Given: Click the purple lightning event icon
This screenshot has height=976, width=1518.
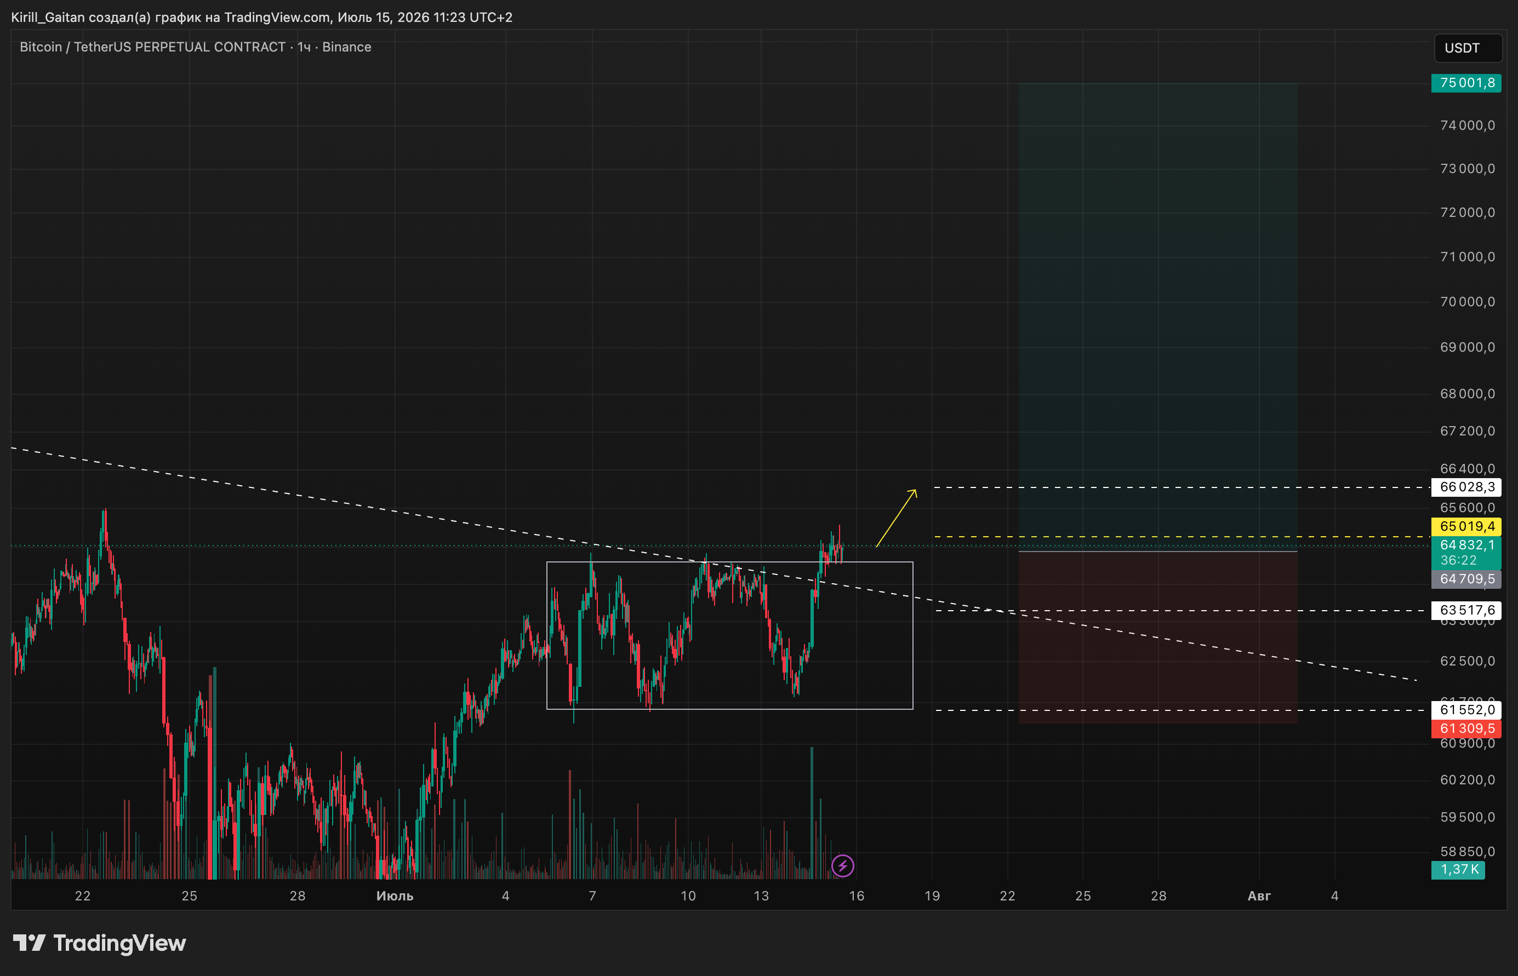Looking at the screenshot, I should 843,865.
